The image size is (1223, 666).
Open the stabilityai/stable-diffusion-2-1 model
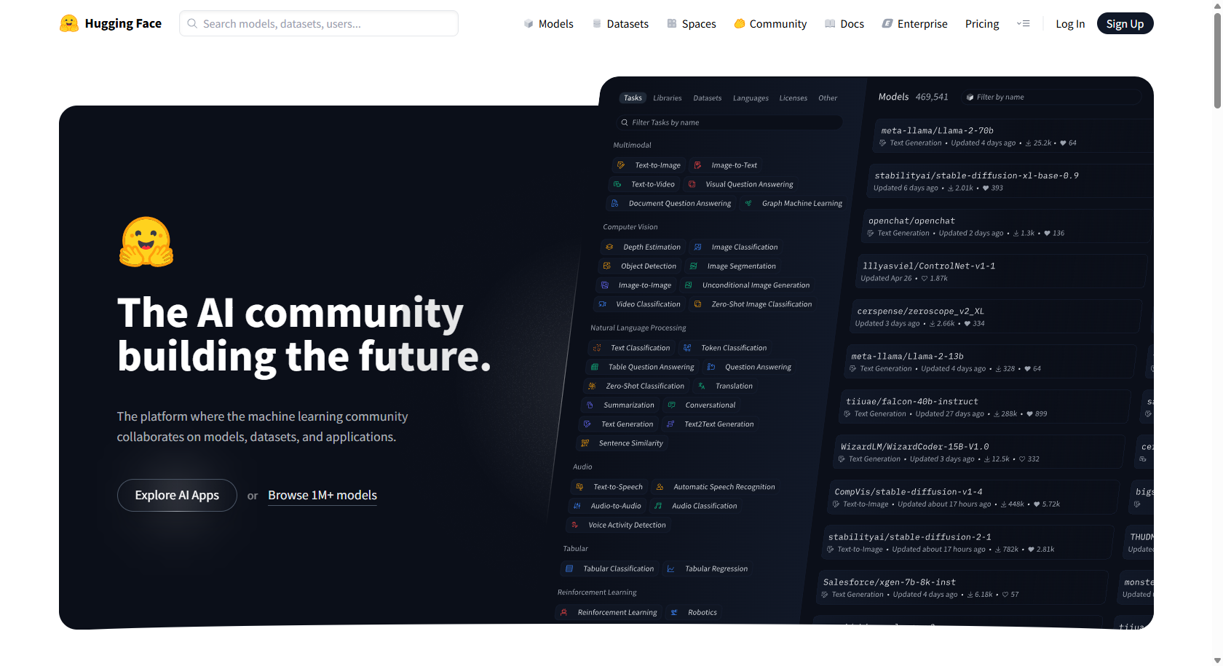pyautogui.click(x=967, y=542)
